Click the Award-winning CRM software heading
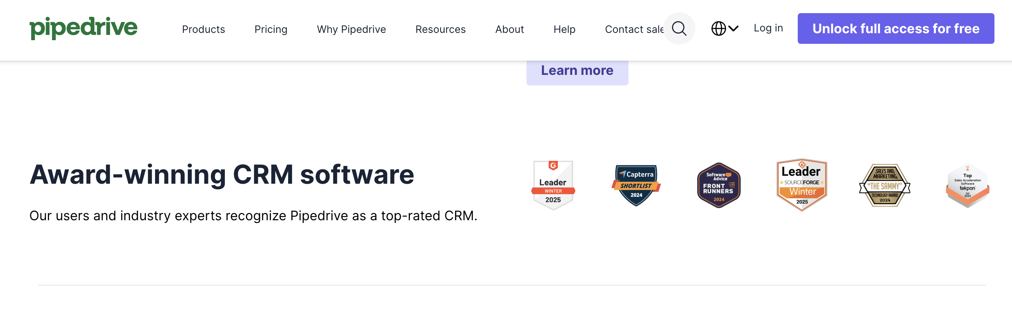Screen dimensions: 1012x309 pyautogui.click(x=222, y=175)
